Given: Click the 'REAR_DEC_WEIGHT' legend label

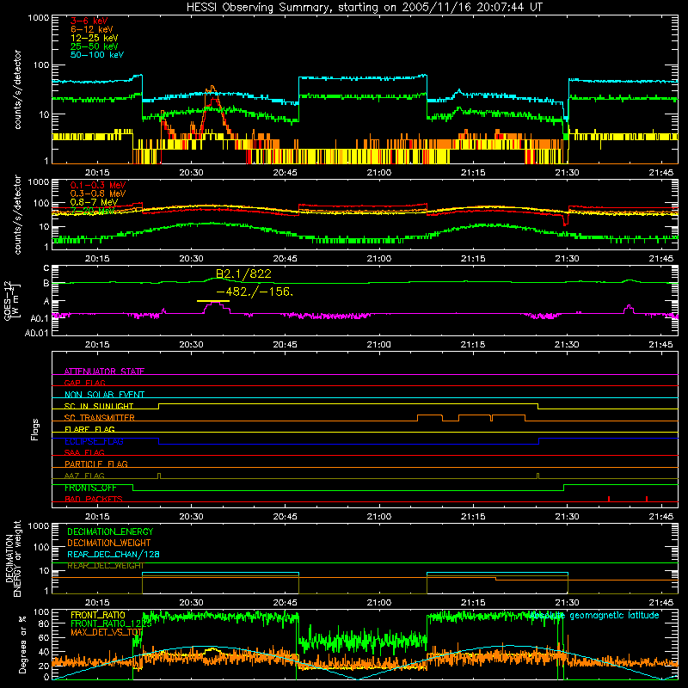Looking at the screenshot, I should tap(105, 566).
